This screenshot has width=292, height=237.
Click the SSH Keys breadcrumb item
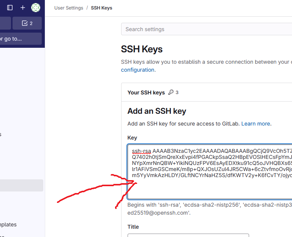coord(101,8)
